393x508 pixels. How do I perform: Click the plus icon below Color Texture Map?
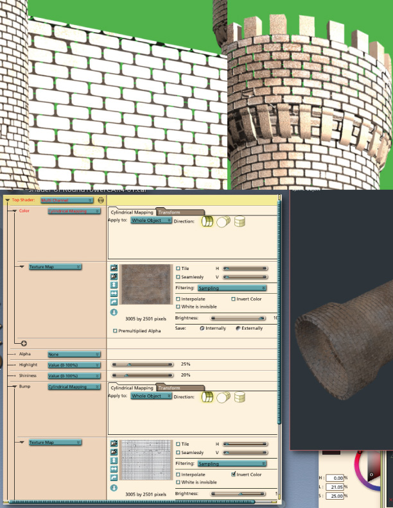point(24,343)
